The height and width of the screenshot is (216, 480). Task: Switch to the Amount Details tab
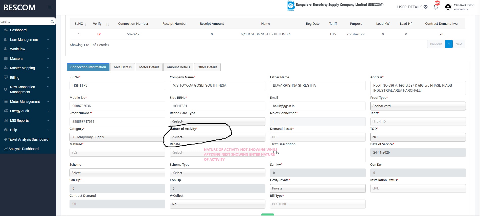(x=178, y=67)
